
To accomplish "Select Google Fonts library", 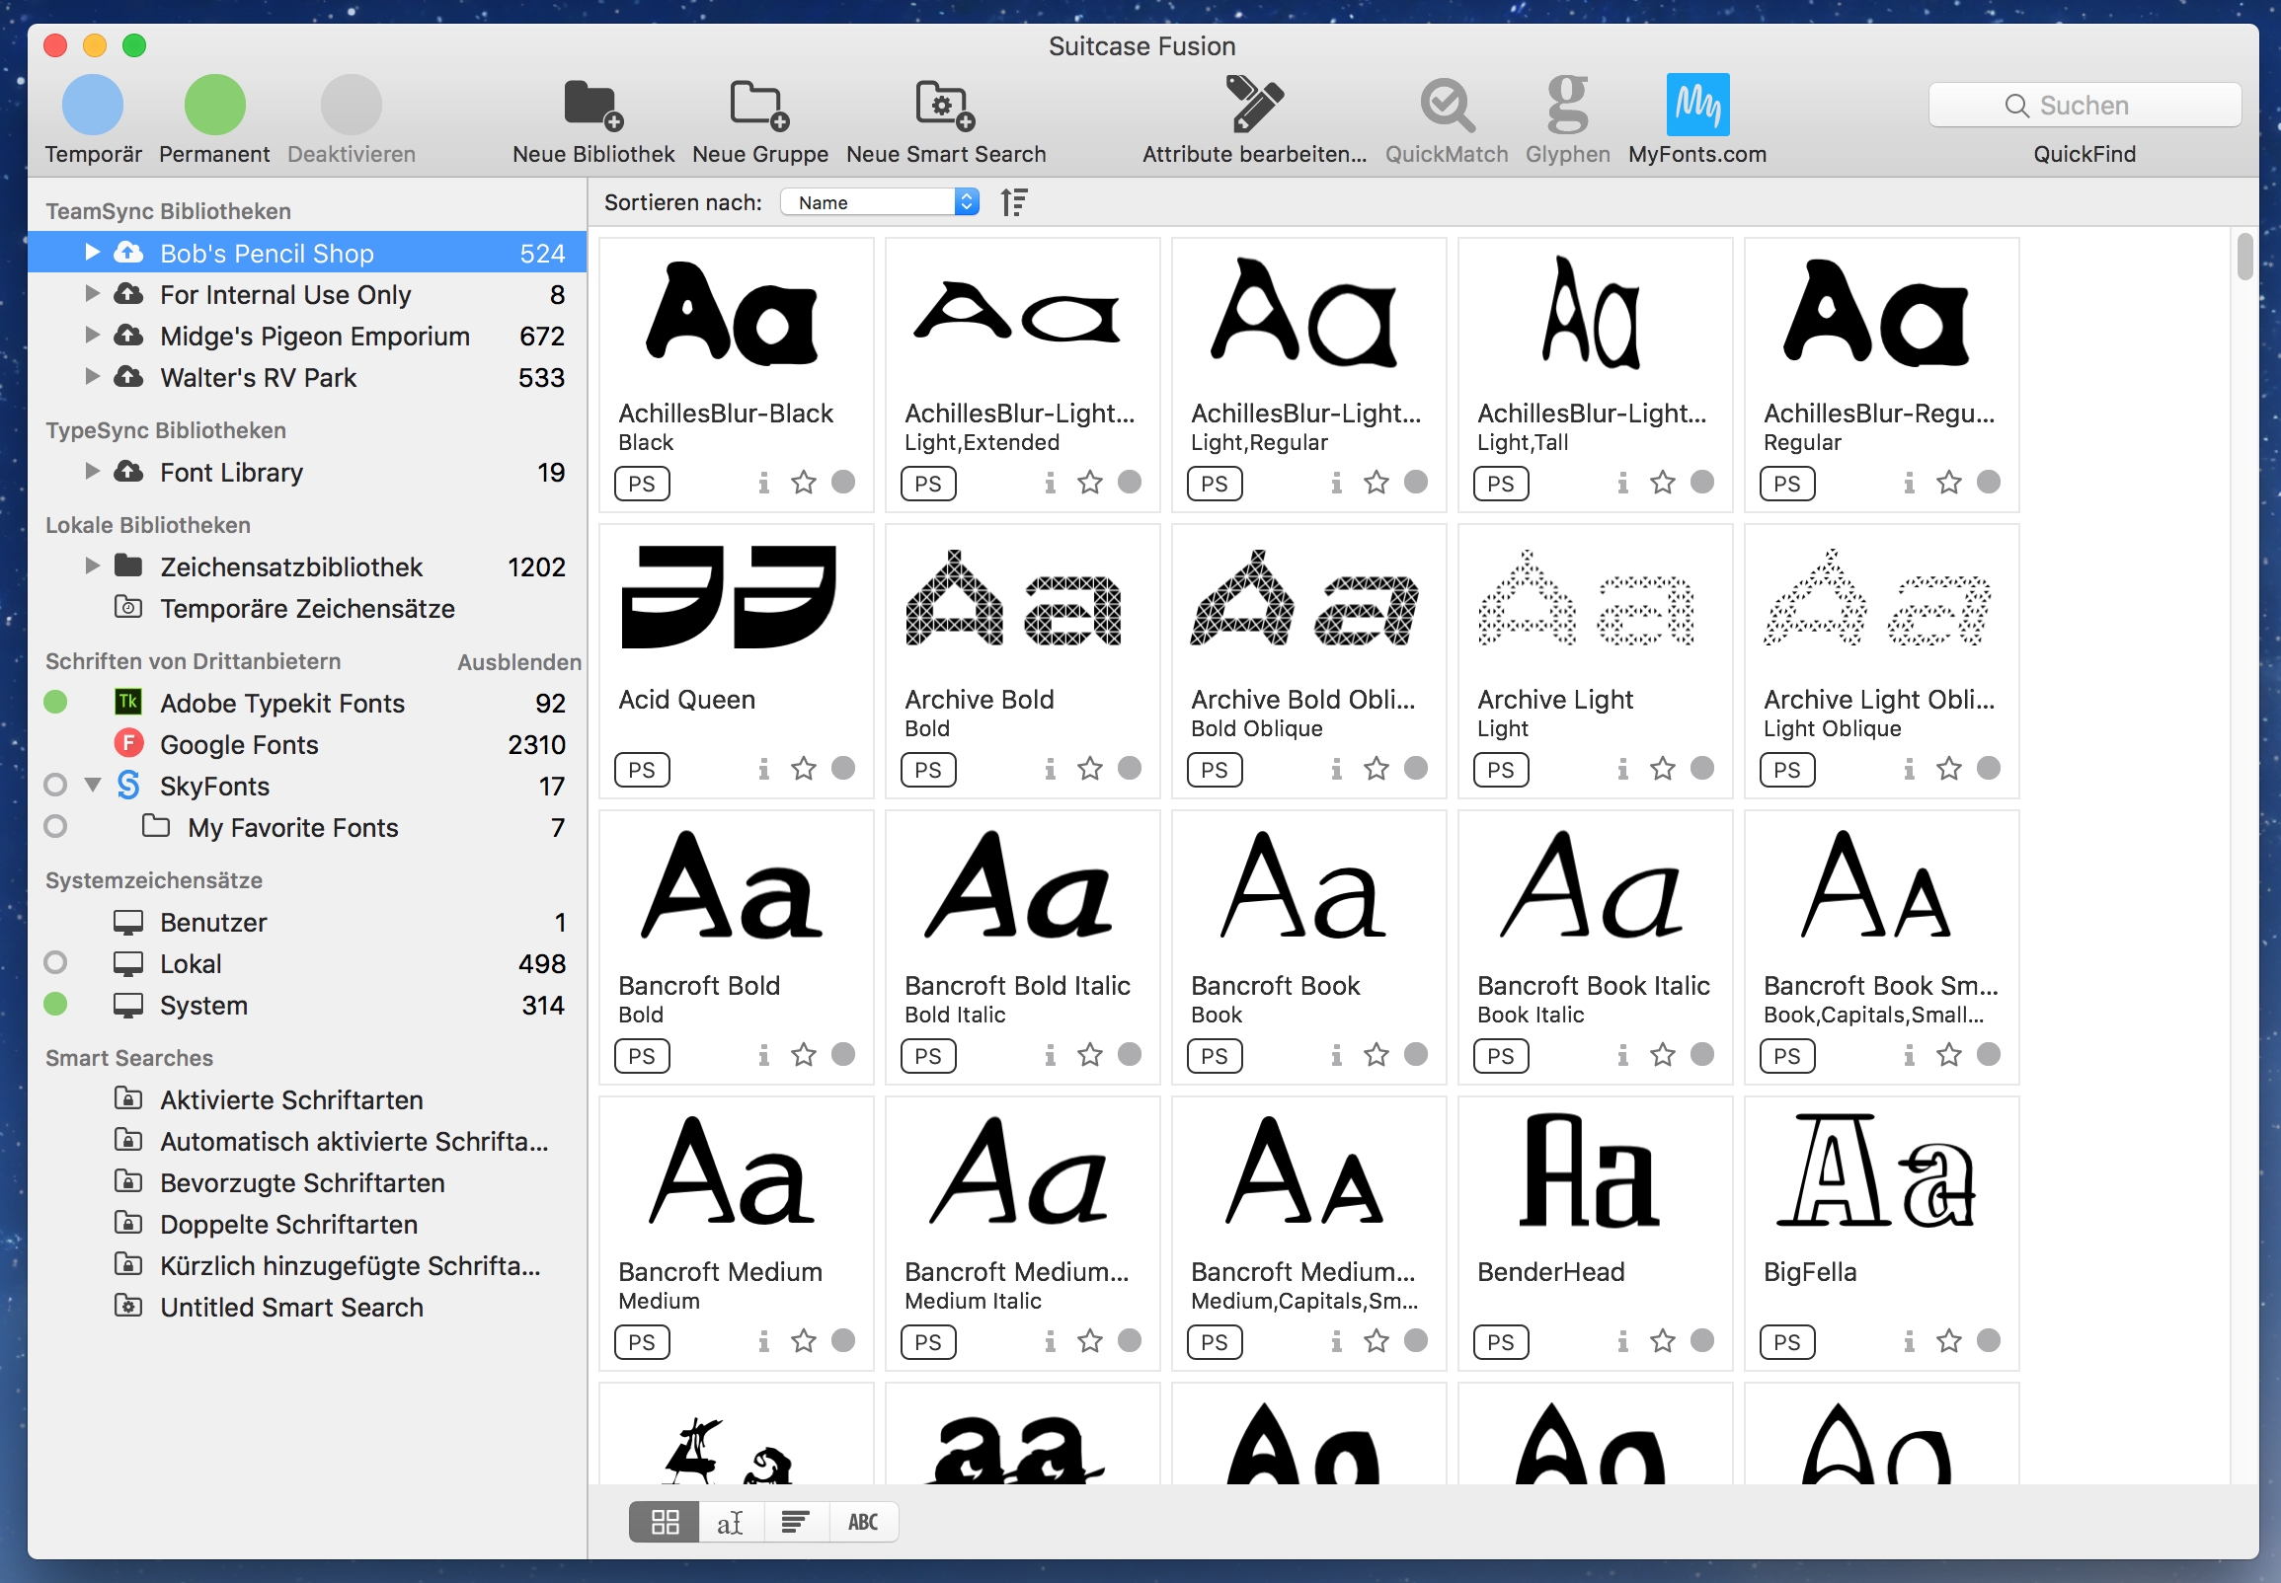I will click(306, 744).
